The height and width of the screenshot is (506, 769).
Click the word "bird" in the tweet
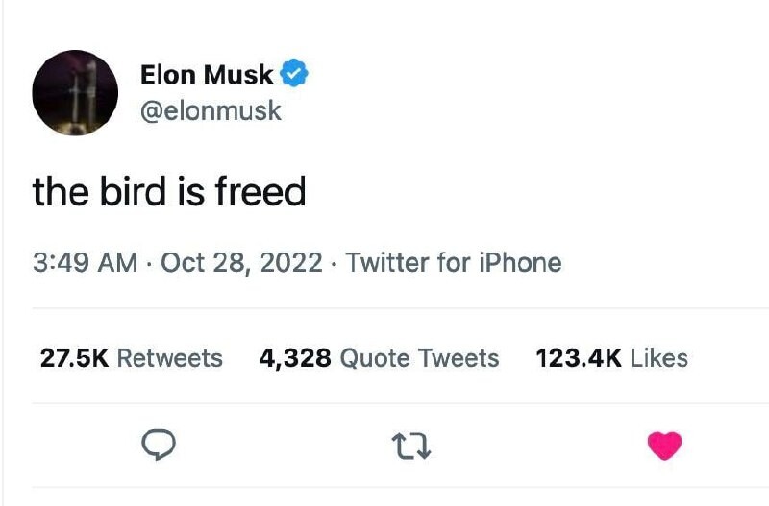pyautogui.click(x=133, y=191)
